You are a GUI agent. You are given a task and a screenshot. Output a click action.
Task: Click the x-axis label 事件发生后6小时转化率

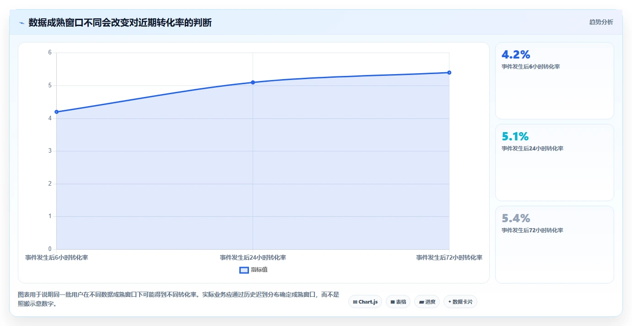click(57, 257)
